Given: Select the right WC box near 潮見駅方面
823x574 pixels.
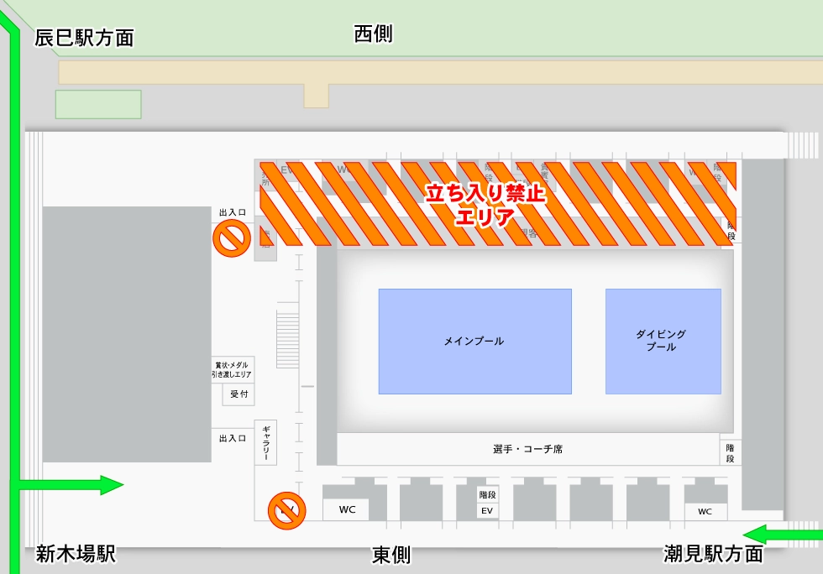Looking at the screenshot, I should point(705,512).
